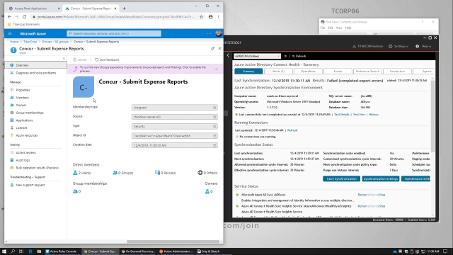Open the Azure resources sidebar item
Image resolution: width=453 pixels, height=255 pixels.
click(x=27, y=135)
